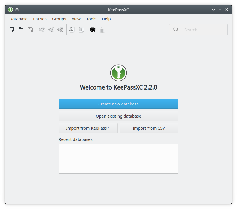Screen dimensions: 237x209
Task: Click Create new database button
Action: tap(119, 104)
